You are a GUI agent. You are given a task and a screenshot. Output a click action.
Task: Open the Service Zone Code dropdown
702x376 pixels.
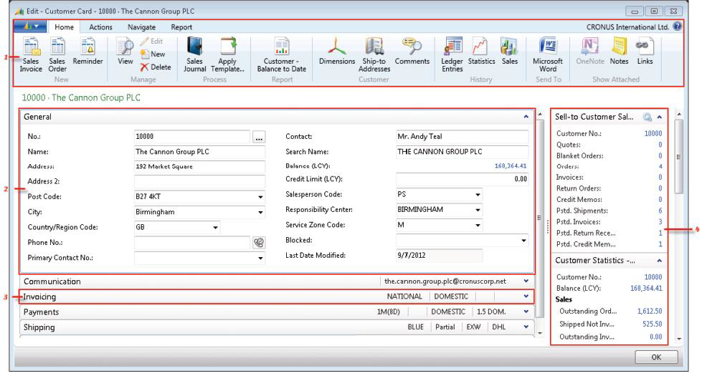478,225
